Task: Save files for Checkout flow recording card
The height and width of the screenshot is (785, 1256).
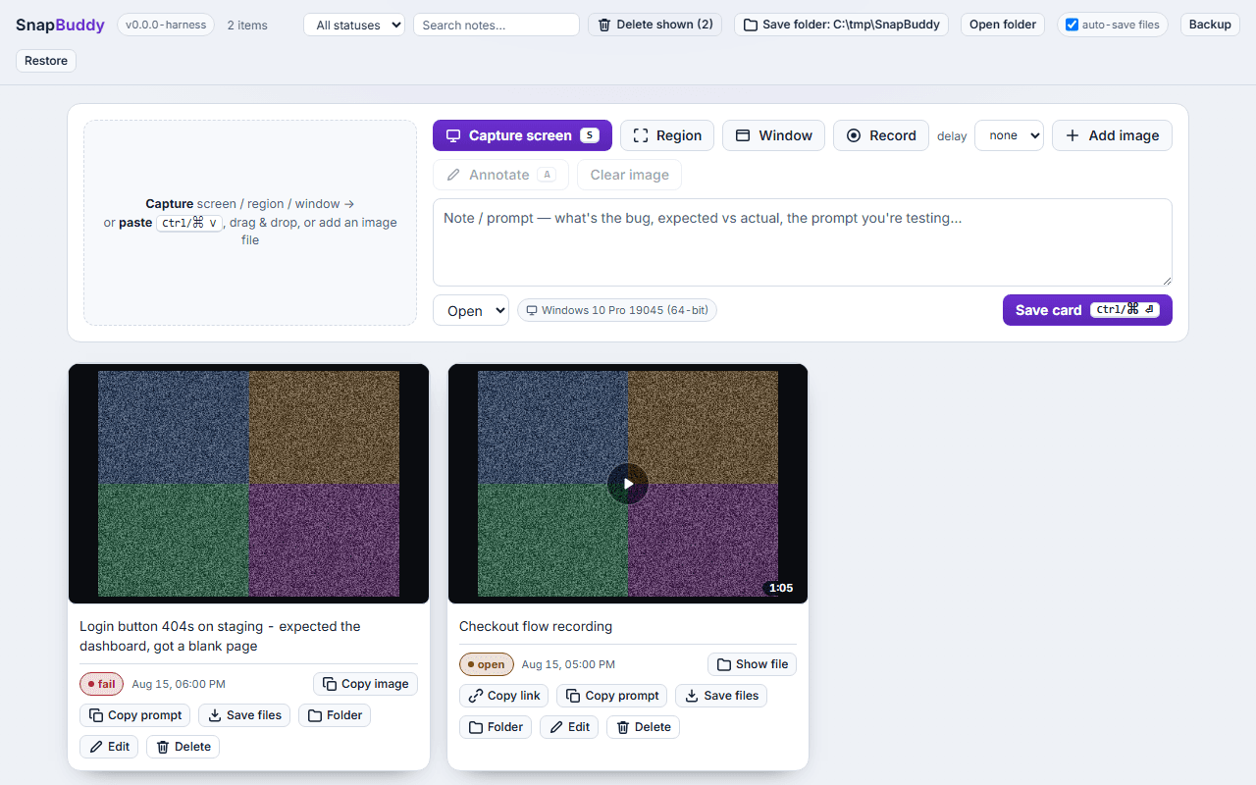Action: click(x=721, y=696)
